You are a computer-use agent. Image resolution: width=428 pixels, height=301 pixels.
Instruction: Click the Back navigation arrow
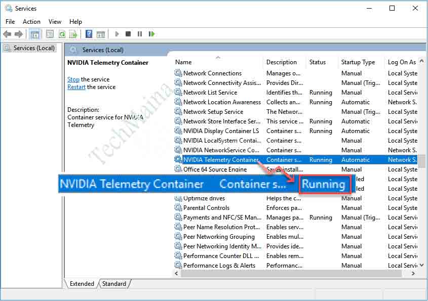7,34
